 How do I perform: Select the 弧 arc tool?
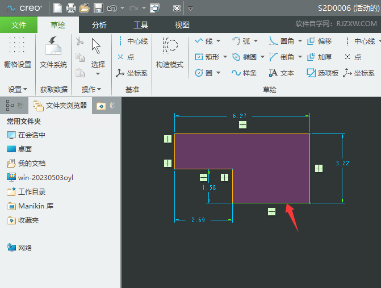(241, 41)
